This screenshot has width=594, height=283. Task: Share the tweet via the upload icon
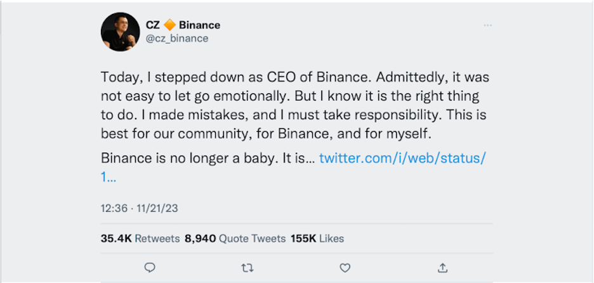(x=443, y=267)
